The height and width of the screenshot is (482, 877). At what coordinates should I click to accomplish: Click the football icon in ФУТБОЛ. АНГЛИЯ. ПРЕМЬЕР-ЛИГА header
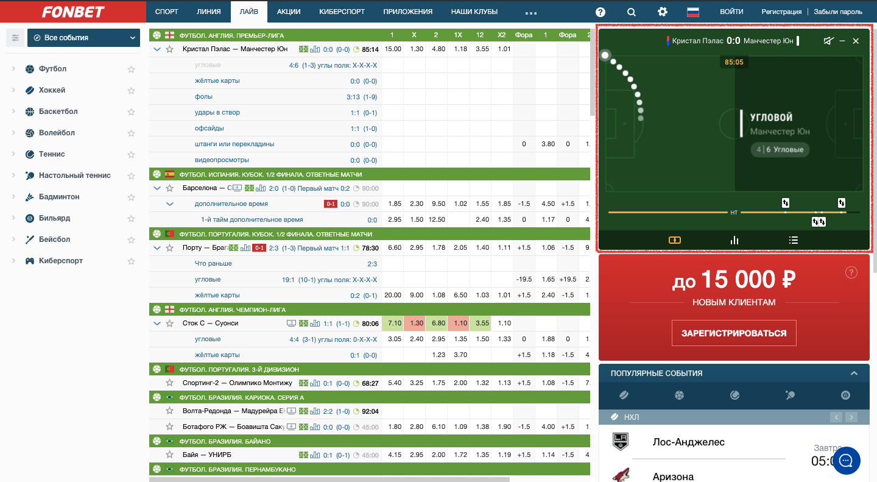pos(157,35)
